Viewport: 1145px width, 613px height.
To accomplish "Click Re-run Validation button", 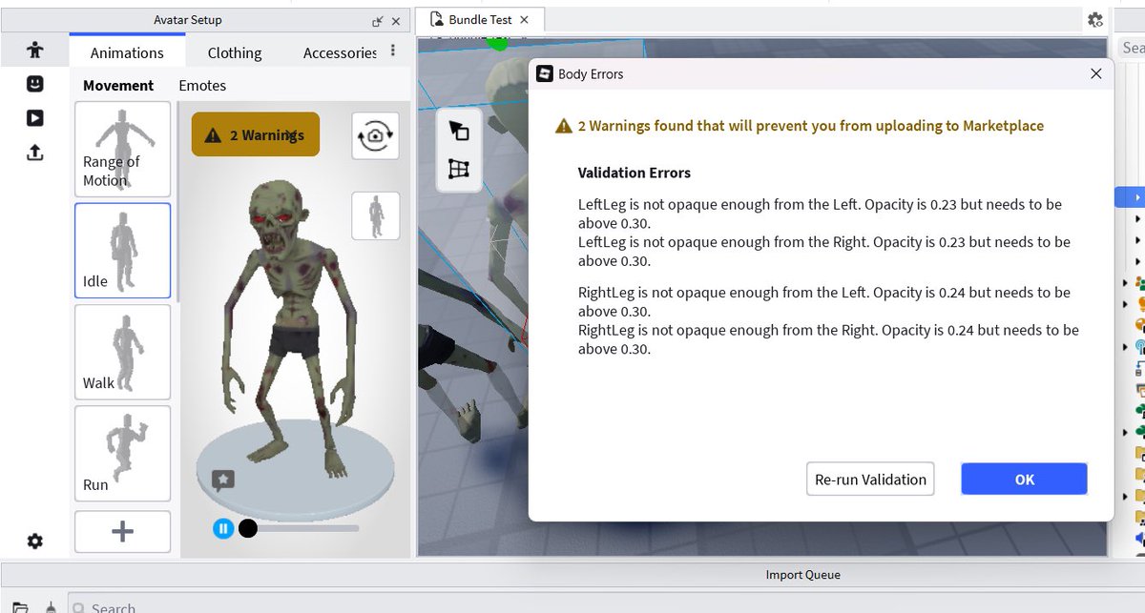I will coord(870,480).
